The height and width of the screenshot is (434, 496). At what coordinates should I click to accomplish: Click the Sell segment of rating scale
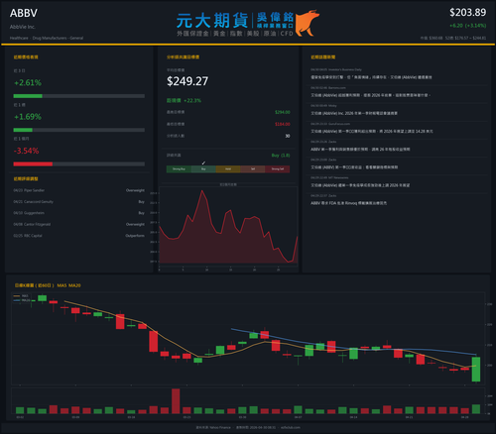click(253, 169)
